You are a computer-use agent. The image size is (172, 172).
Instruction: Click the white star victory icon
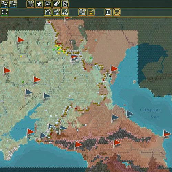pos(39,4)
